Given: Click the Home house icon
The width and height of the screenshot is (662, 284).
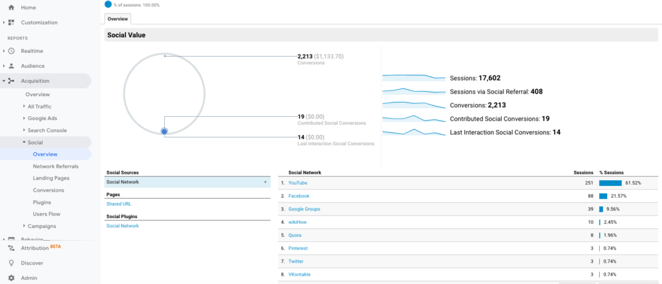Looking at the screenshot, I should coord(11,7).
